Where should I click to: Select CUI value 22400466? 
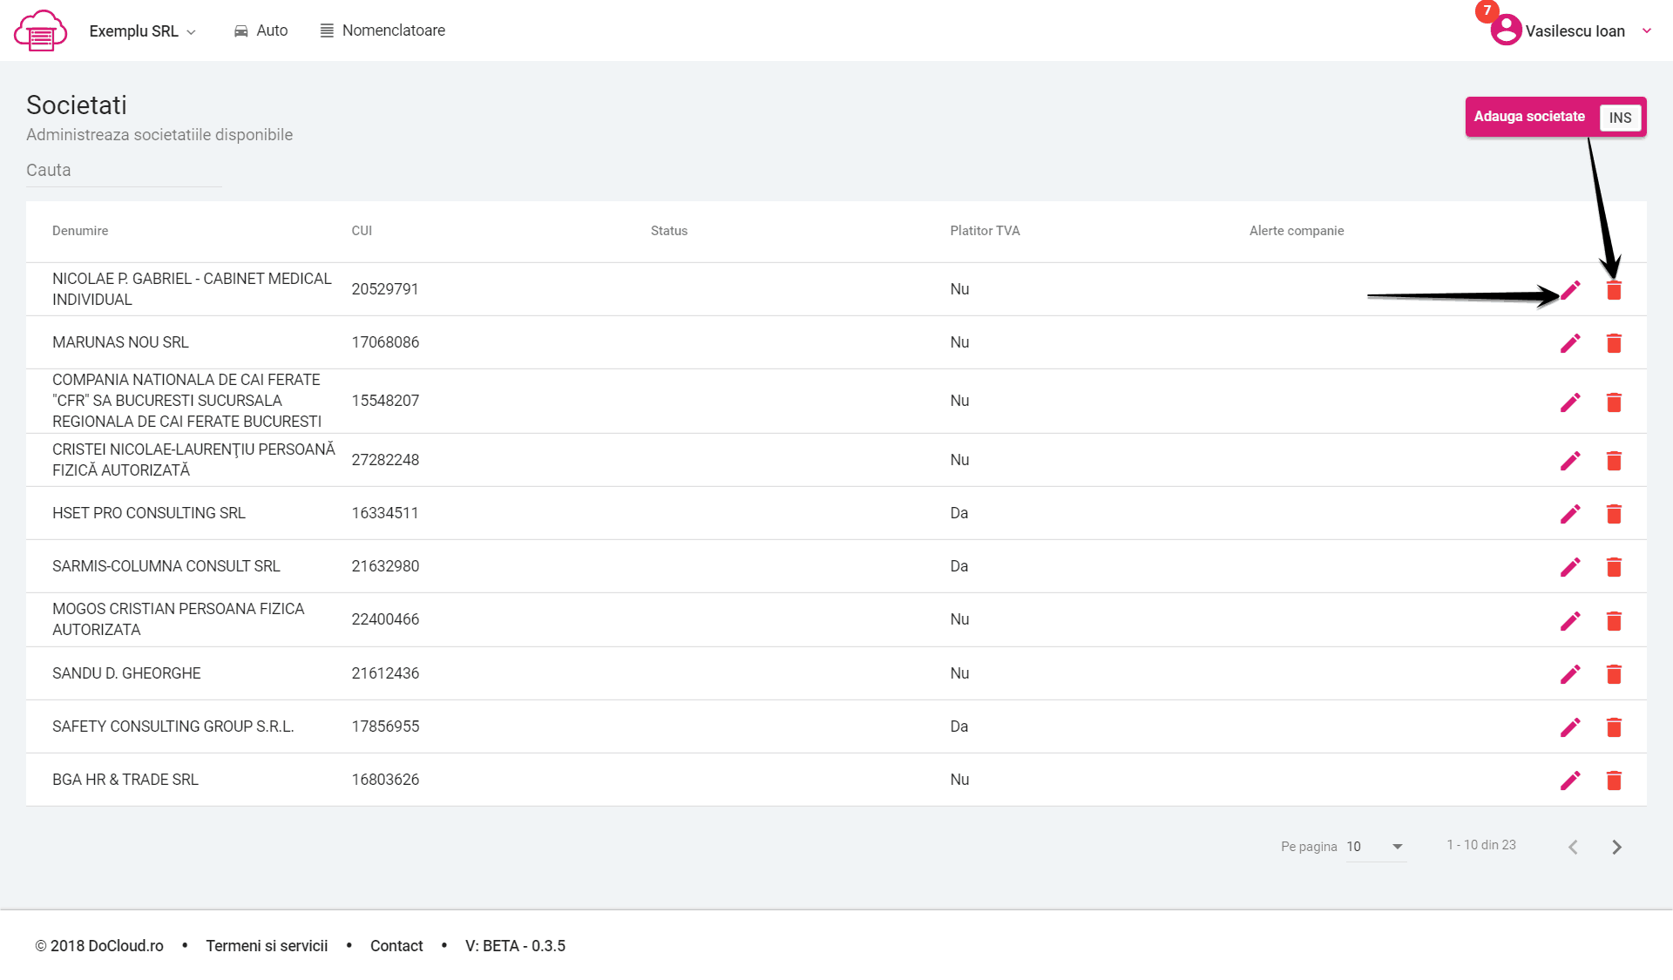coord(385,619)
